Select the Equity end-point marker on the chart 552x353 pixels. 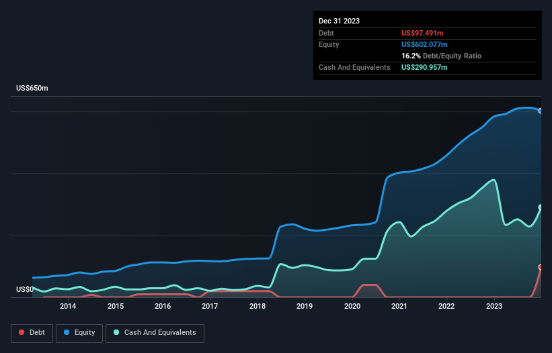coord(541,111)
